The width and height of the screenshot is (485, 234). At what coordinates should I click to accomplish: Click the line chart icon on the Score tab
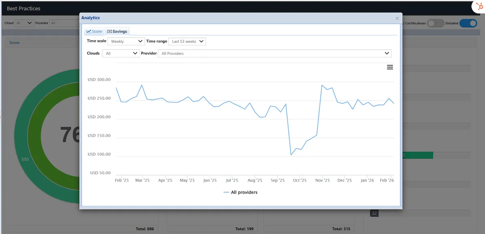pos(89,31)
